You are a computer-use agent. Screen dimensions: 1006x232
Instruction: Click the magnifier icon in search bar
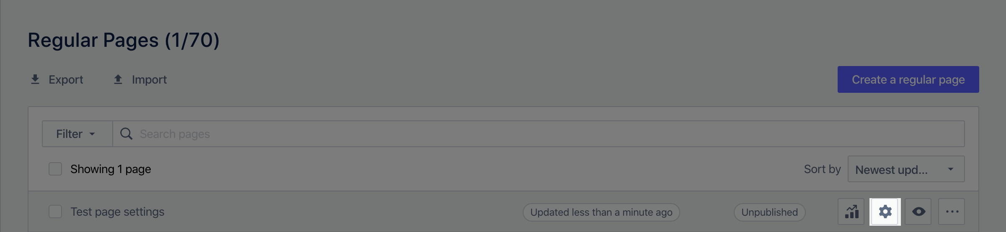pyautogui.click(x=126, y=134)
